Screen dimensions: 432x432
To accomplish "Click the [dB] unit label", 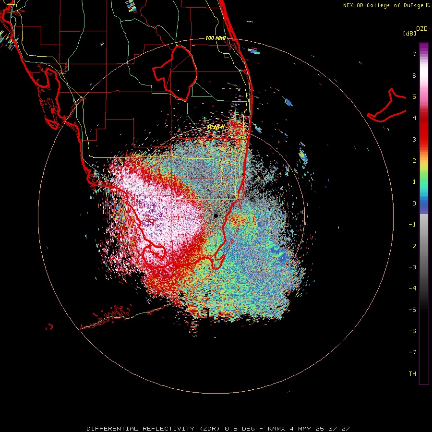I will point(410,34).
